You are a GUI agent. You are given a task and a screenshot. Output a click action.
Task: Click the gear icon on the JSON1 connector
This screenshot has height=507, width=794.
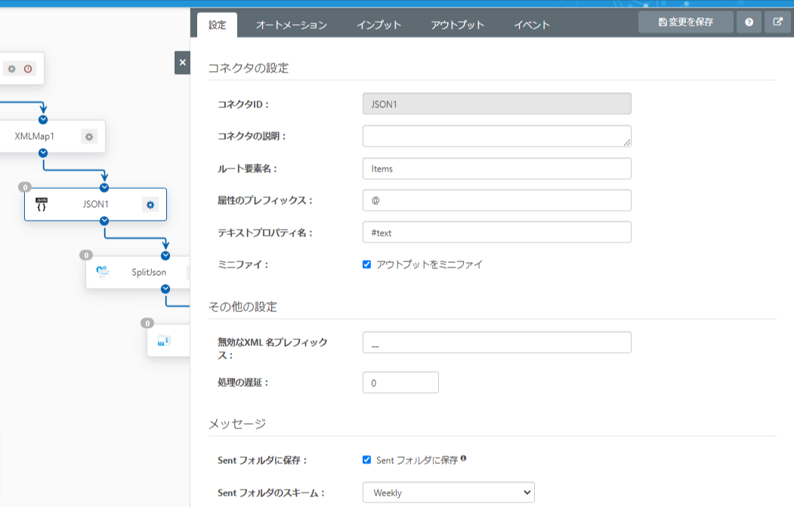pos(150,205)
